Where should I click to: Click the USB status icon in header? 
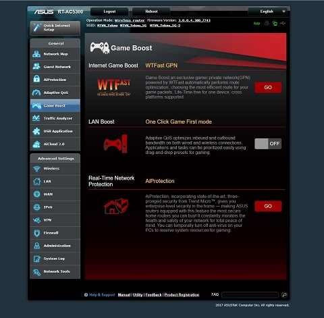pyautogui.click(x=283, y=23)
